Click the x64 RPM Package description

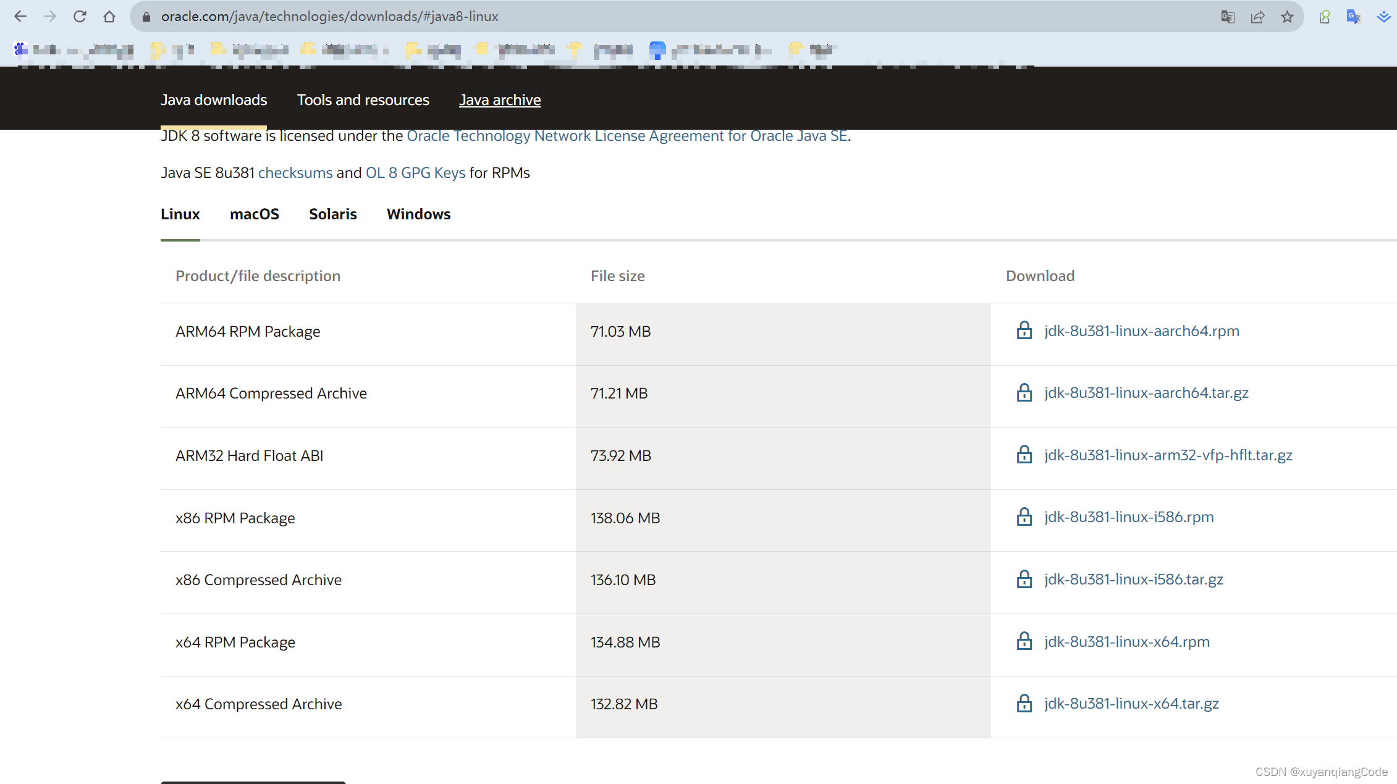point(235,643)
